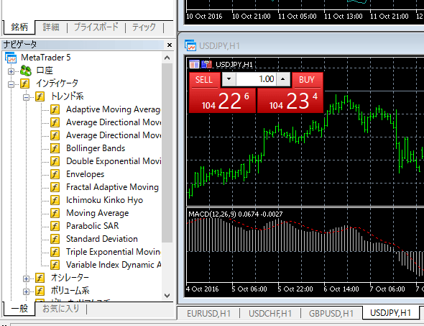Select the USDJPY,H1 chart tab
This screenshot has width=424, height=326.
(391, 313)
